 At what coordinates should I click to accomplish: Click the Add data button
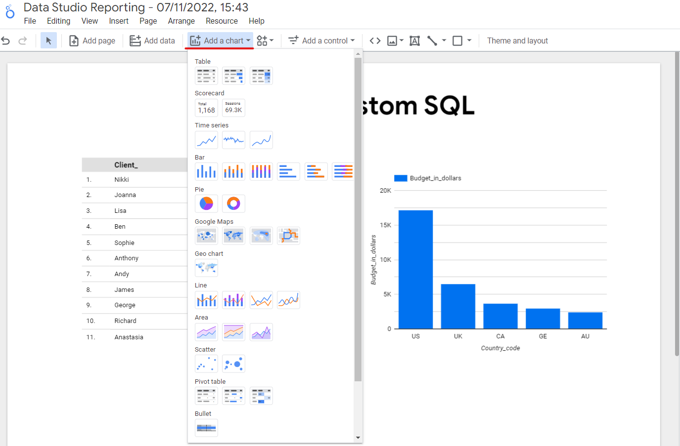[152, 41]
